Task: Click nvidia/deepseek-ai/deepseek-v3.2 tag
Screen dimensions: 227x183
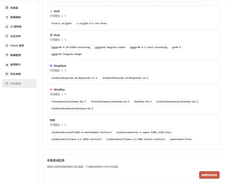Action: coord(125,78)
